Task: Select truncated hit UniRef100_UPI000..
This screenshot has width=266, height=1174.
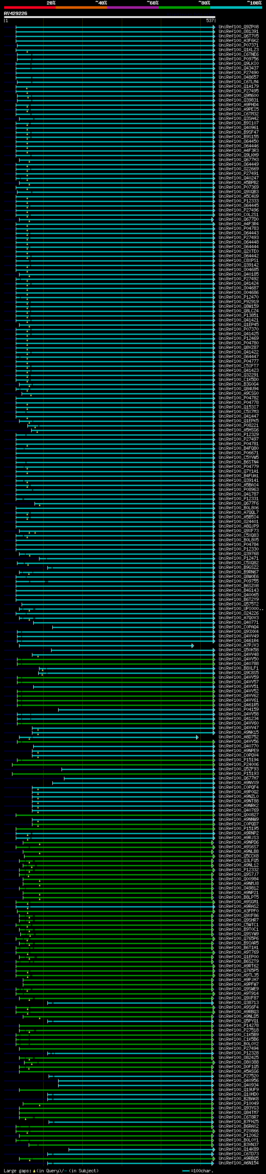Action: coord(241,608)
